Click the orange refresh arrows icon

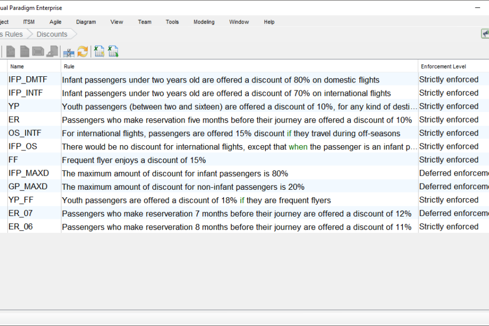point(83,52)
